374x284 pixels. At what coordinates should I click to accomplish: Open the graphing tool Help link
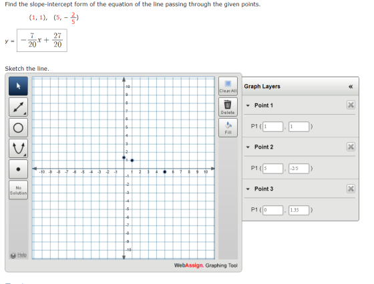[22, 255]
